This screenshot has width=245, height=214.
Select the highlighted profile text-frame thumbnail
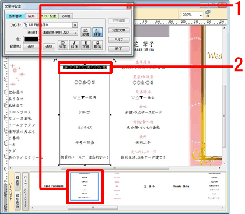pyautogui.click(x=85, y=187)
